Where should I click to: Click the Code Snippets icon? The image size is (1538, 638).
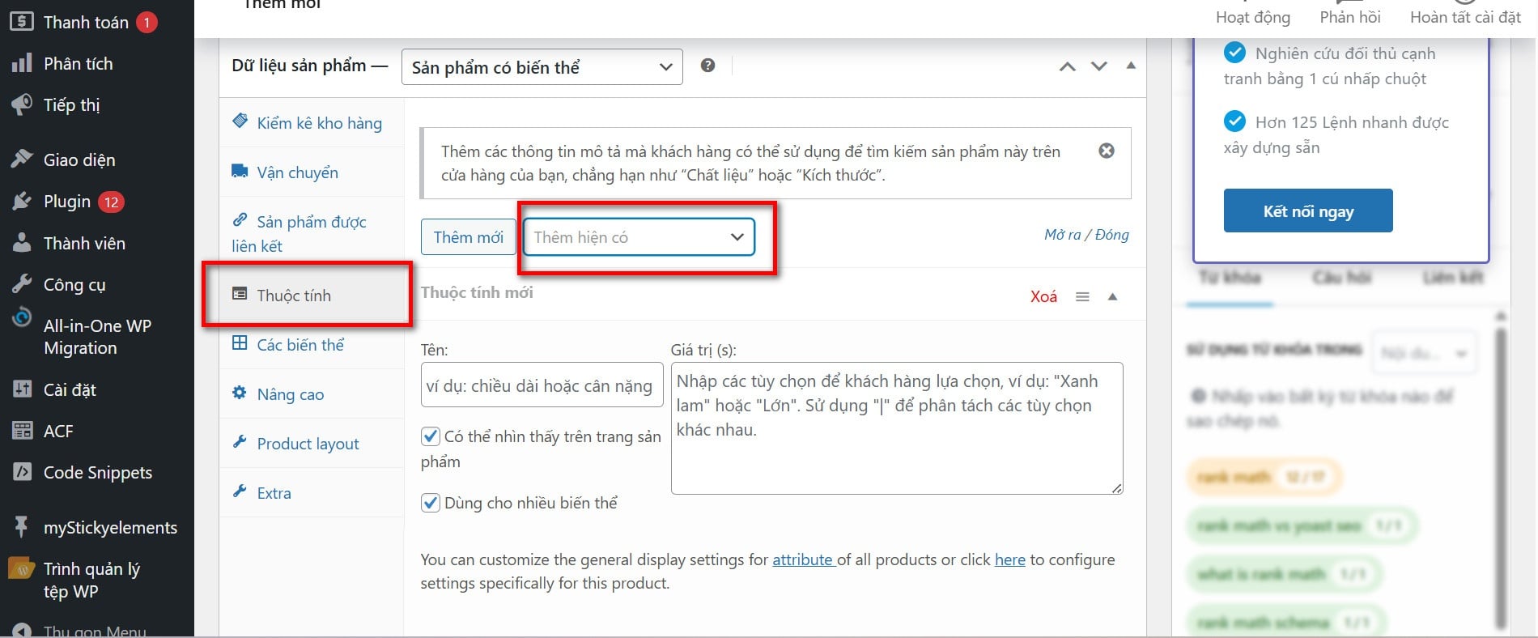coord(22,471)
